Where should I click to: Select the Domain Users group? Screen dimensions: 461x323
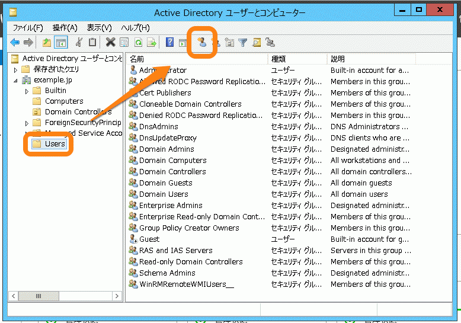(x=164, y=194)
